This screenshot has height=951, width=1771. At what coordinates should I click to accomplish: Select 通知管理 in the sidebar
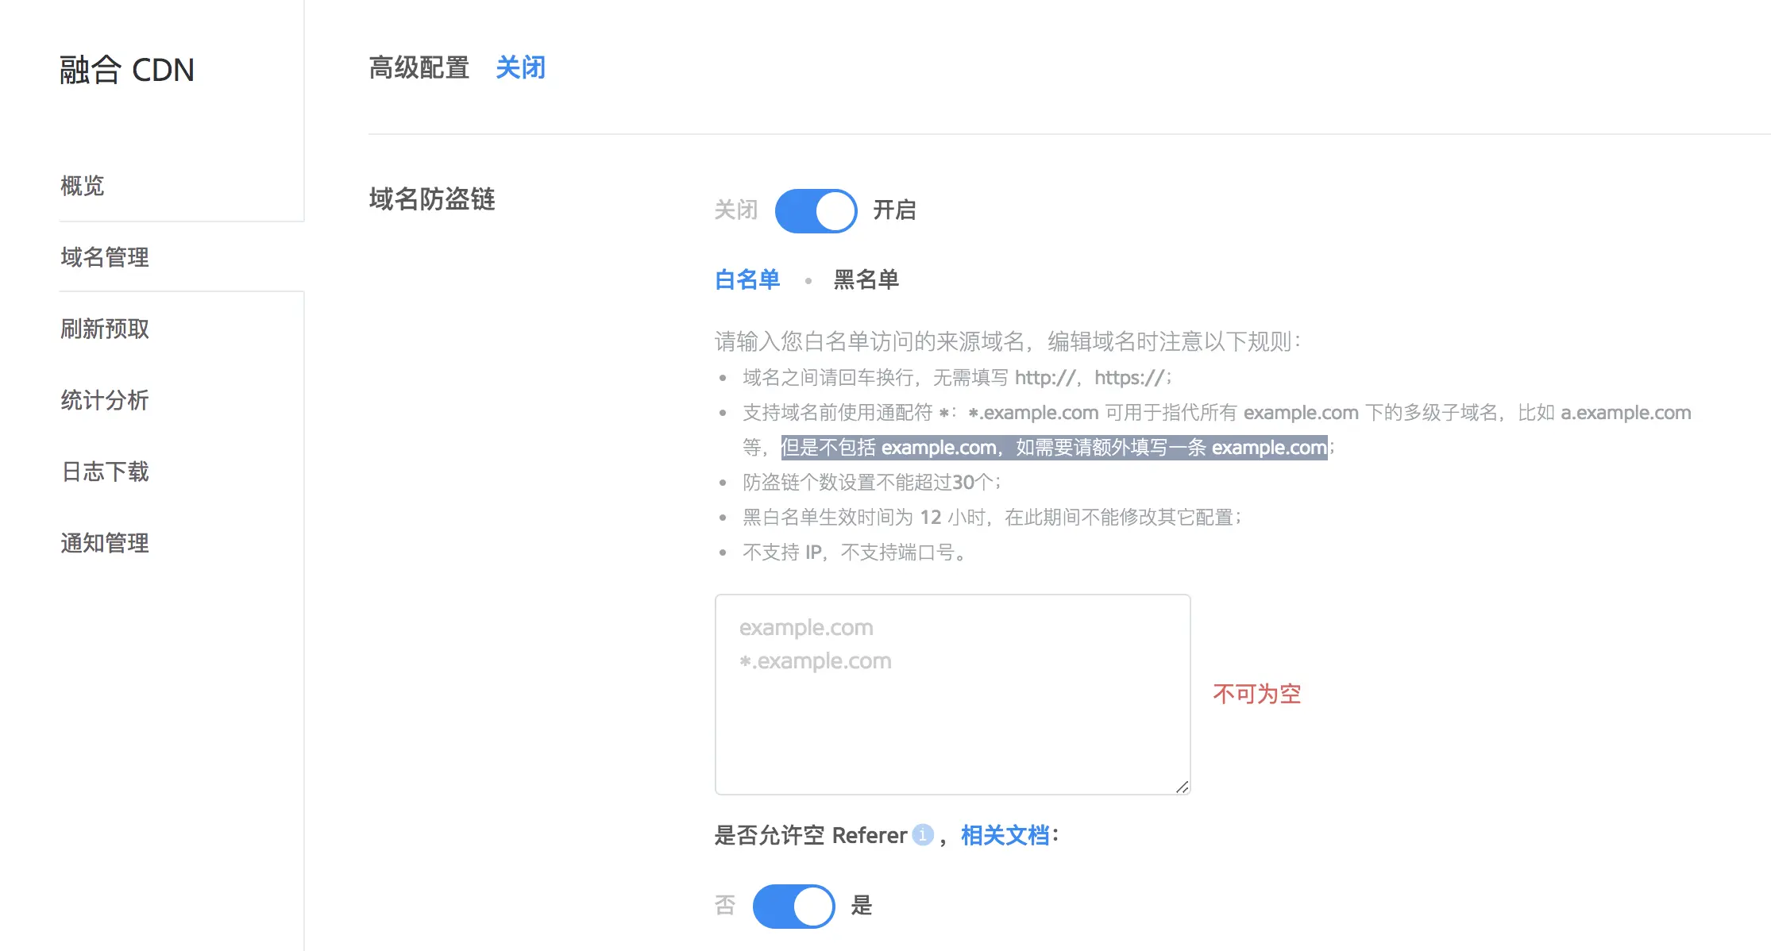tap(105, 543)
